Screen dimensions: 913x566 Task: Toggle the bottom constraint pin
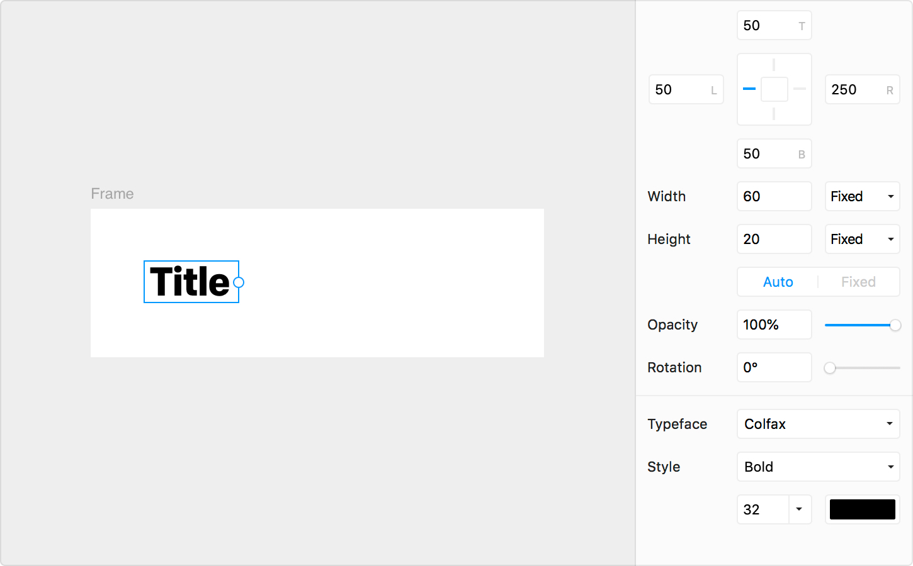click(x=774, y=114)
